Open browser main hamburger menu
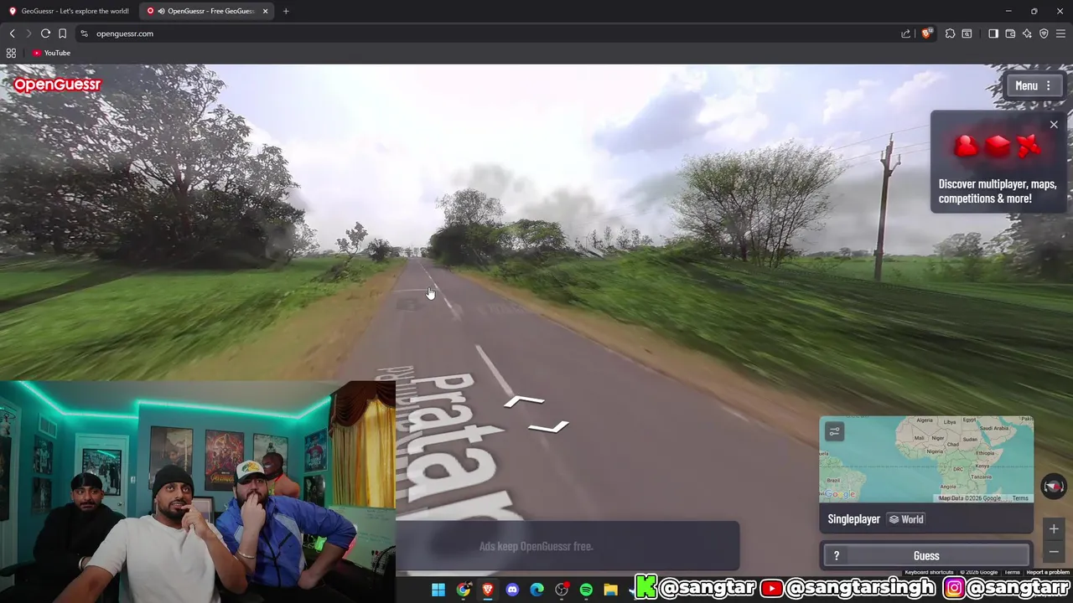 1061,33
